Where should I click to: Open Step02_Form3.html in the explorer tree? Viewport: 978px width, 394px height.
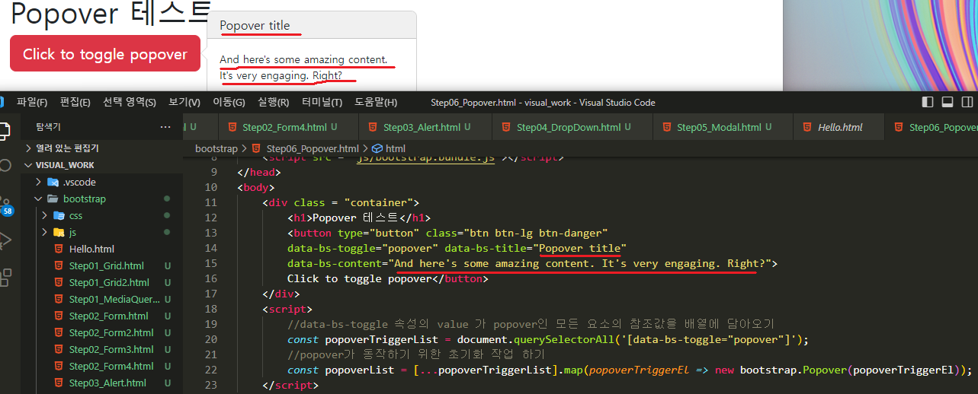tap(111, 349)
